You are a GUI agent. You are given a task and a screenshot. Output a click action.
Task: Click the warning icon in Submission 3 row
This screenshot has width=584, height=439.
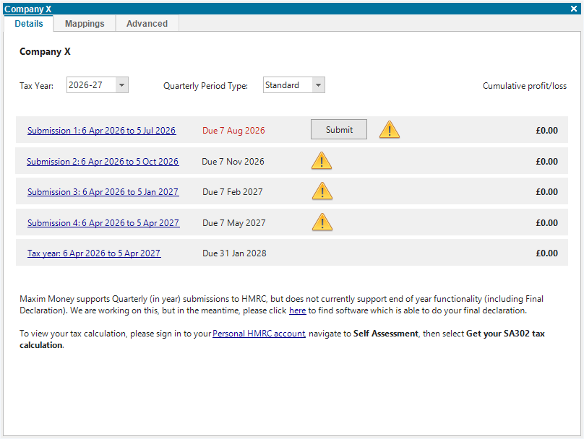(322, 191)
